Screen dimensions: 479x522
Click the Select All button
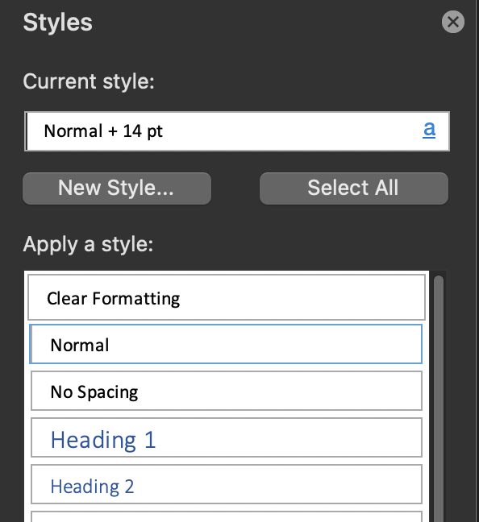click(354, 188)
